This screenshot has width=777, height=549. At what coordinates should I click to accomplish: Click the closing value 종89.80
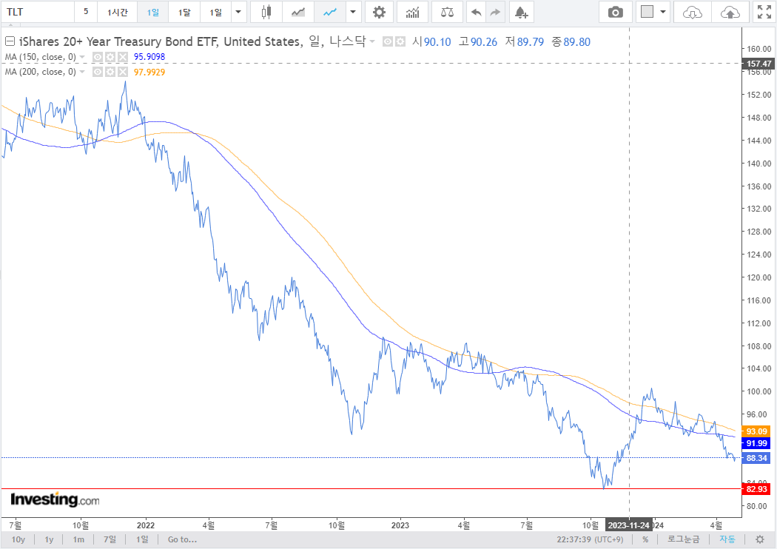coord(571,41)
